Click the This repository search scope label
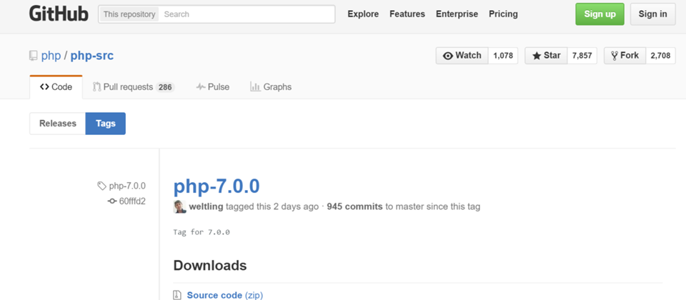 click(x=129, y=14)
